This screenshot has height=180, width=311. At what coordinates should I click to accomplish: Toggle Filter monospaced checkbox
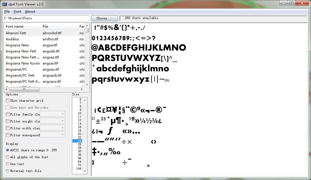click(8, 135)
